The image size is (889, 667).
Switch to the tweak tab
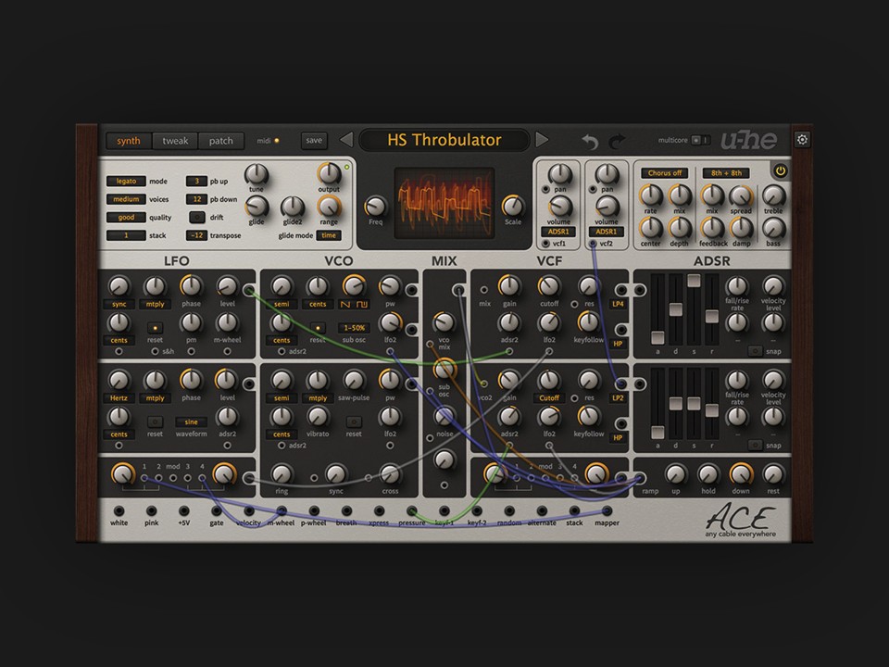pyautogui.click(x=175, y=141)
